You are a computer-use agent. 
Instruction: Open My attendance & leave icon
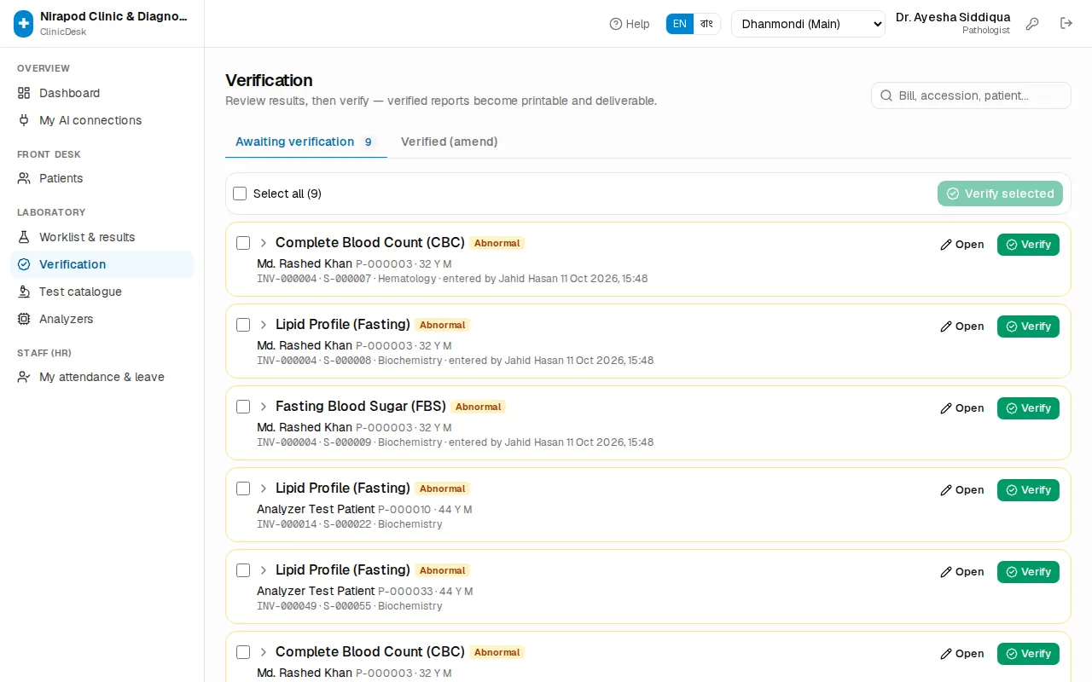click(24, 377)
